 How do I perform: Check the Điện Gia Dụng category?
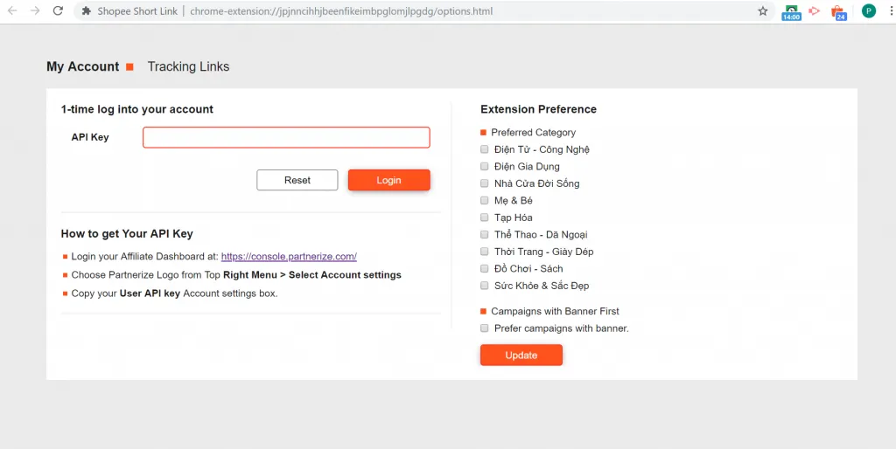point(485,167)
